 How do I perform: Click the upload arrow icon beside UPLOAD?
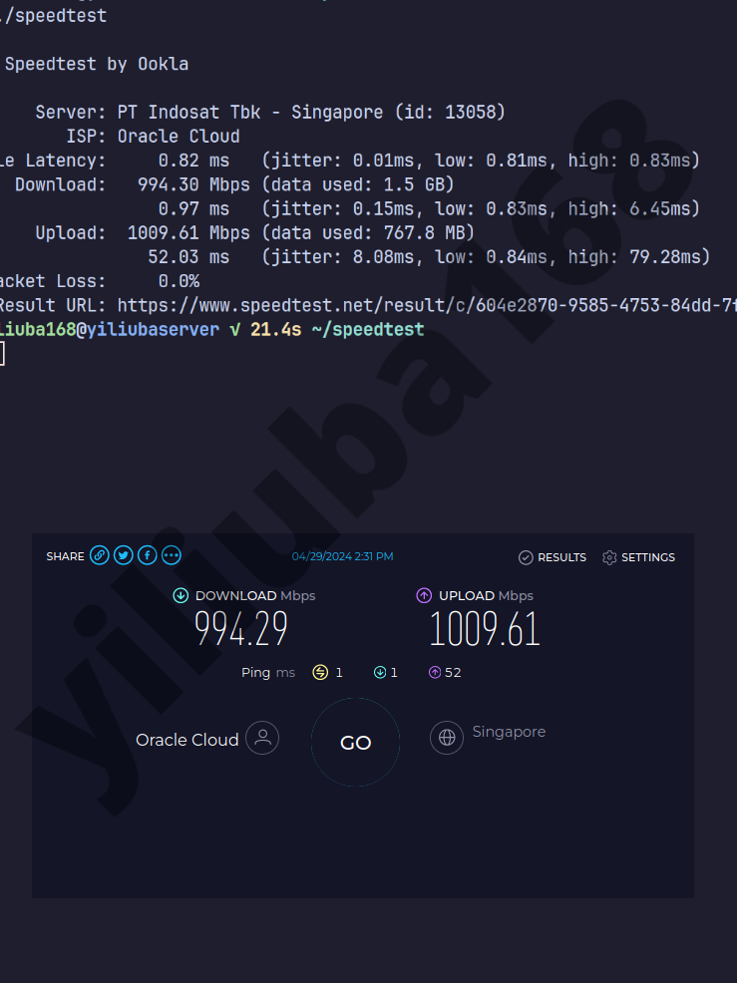(424, 595)
